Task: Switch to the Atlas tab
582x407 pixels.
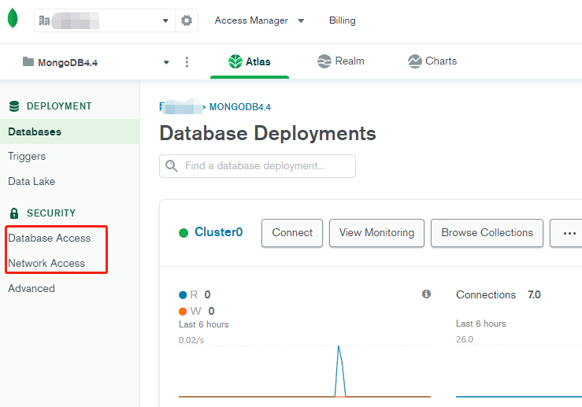Action: point(250,61)
